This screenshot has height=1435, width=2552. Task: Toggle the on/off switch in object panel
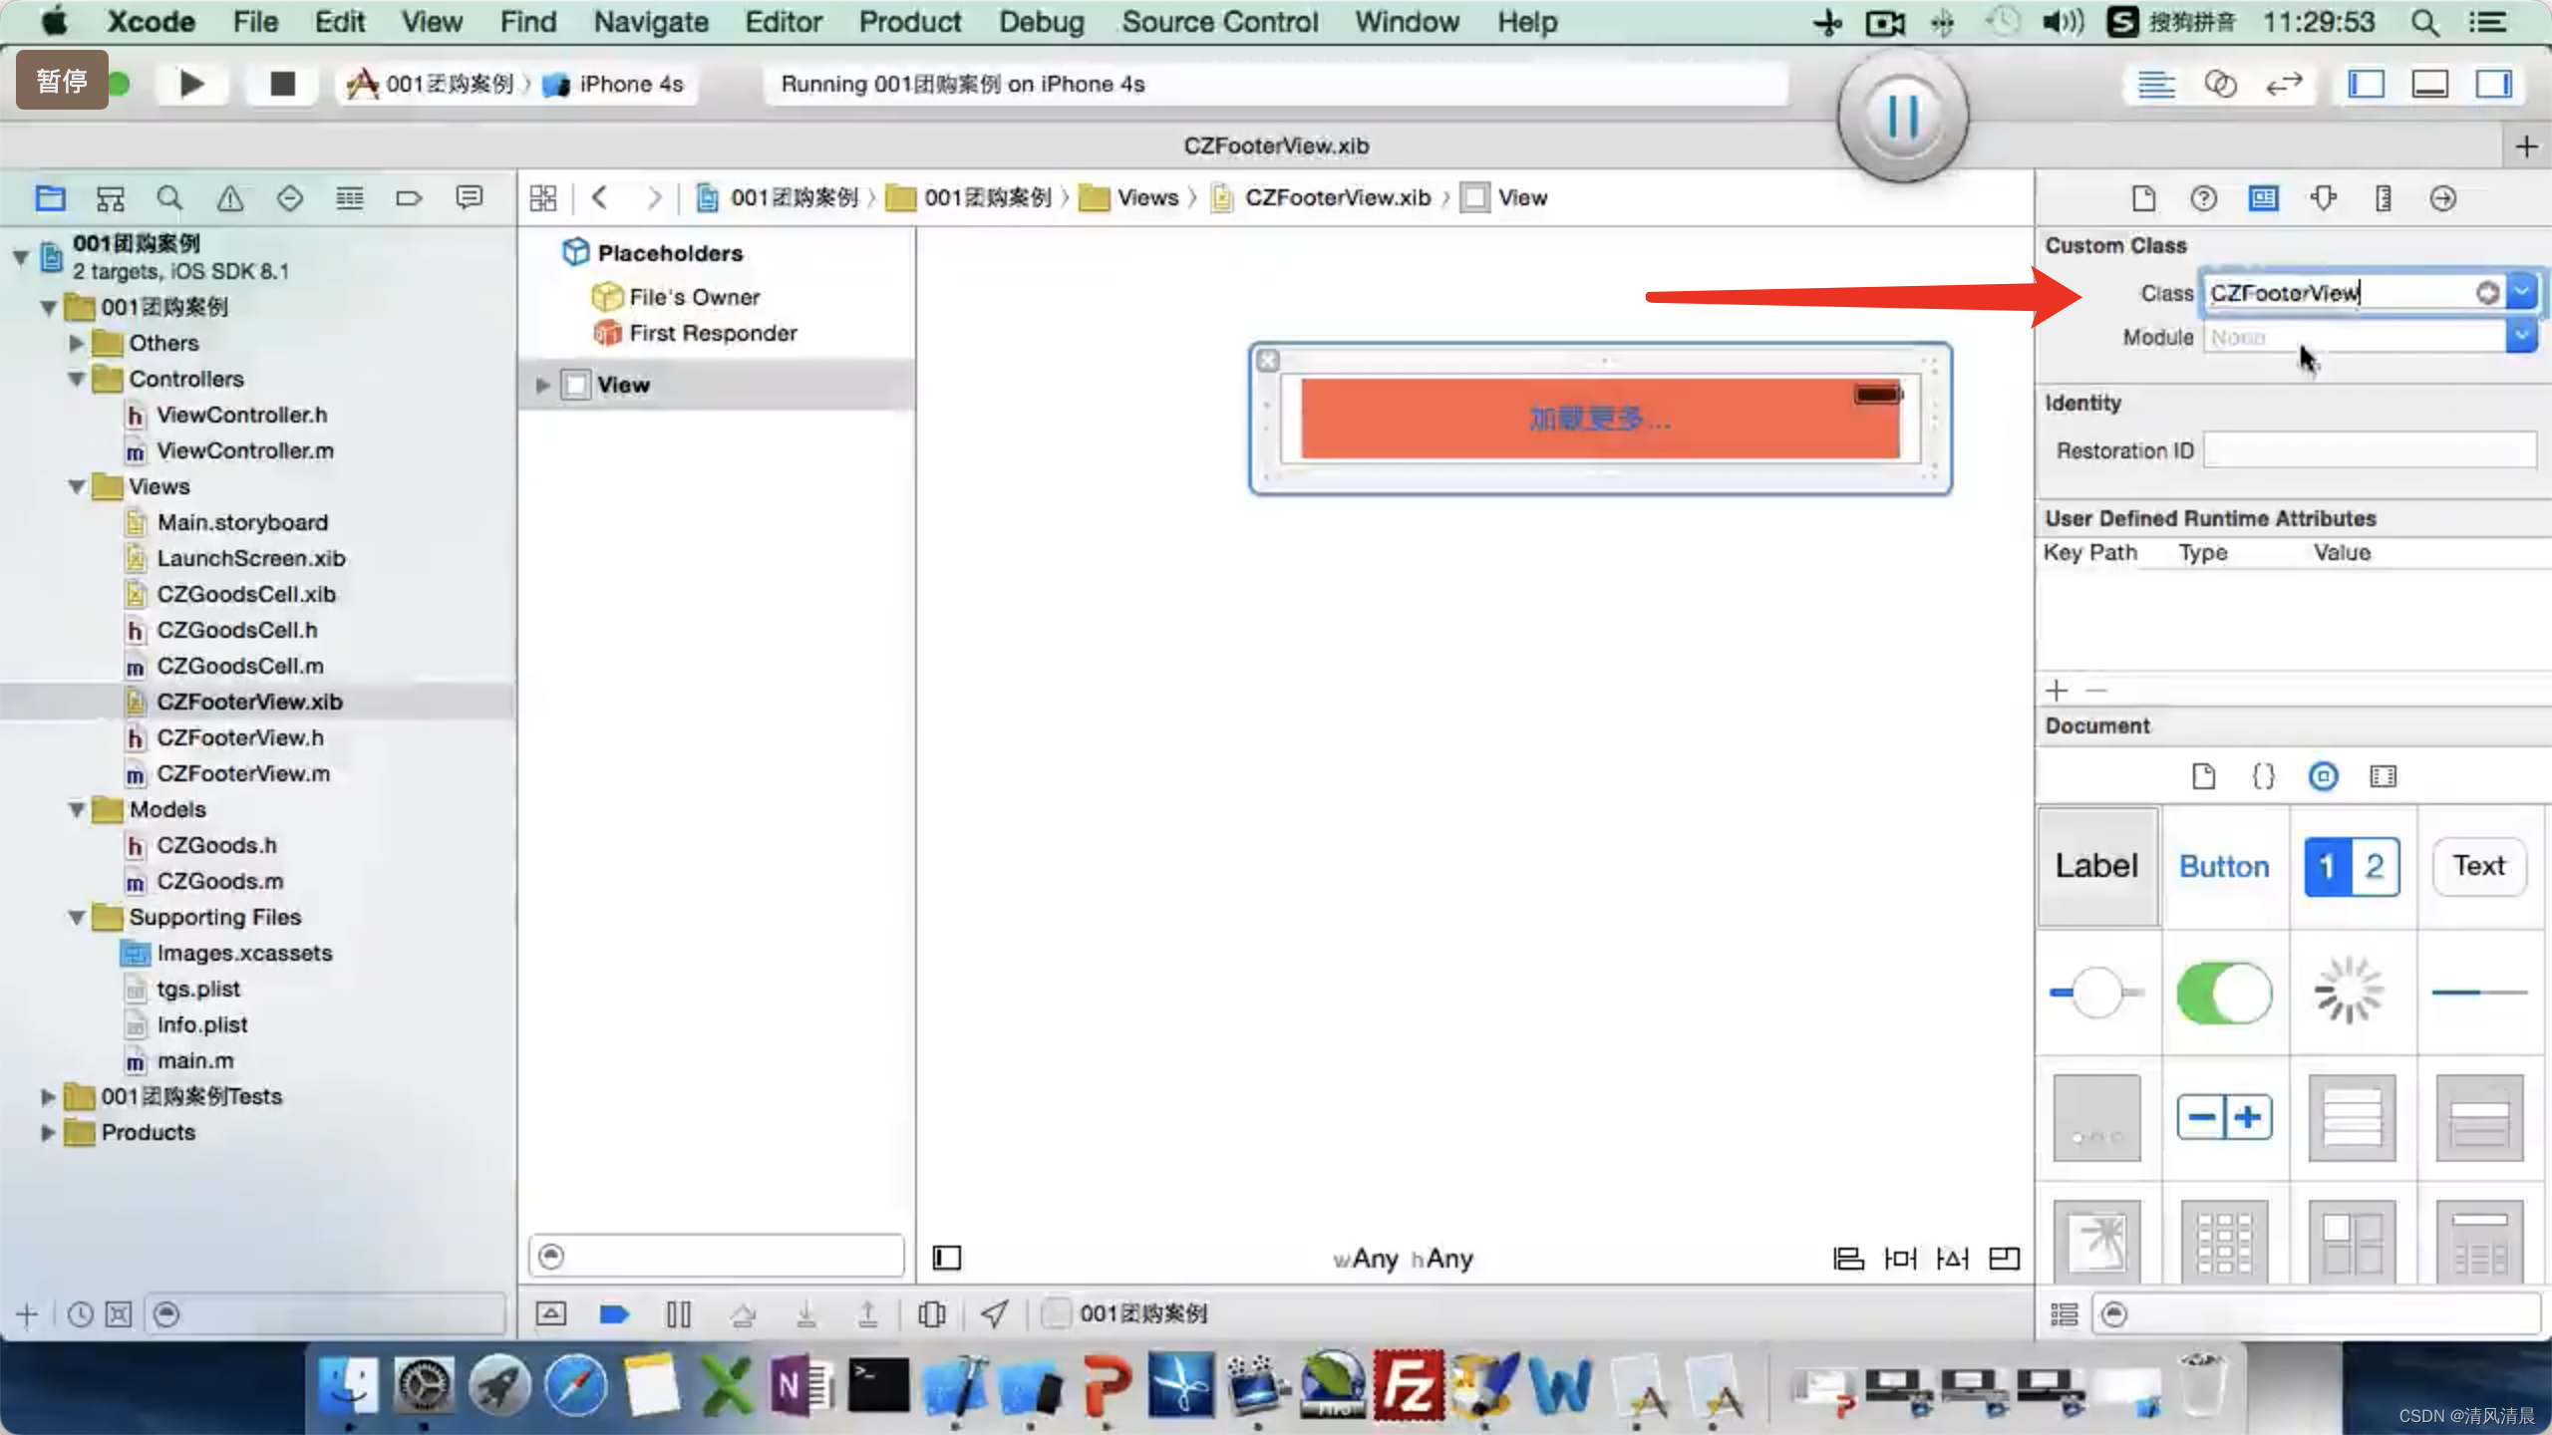pos(2224,992)
